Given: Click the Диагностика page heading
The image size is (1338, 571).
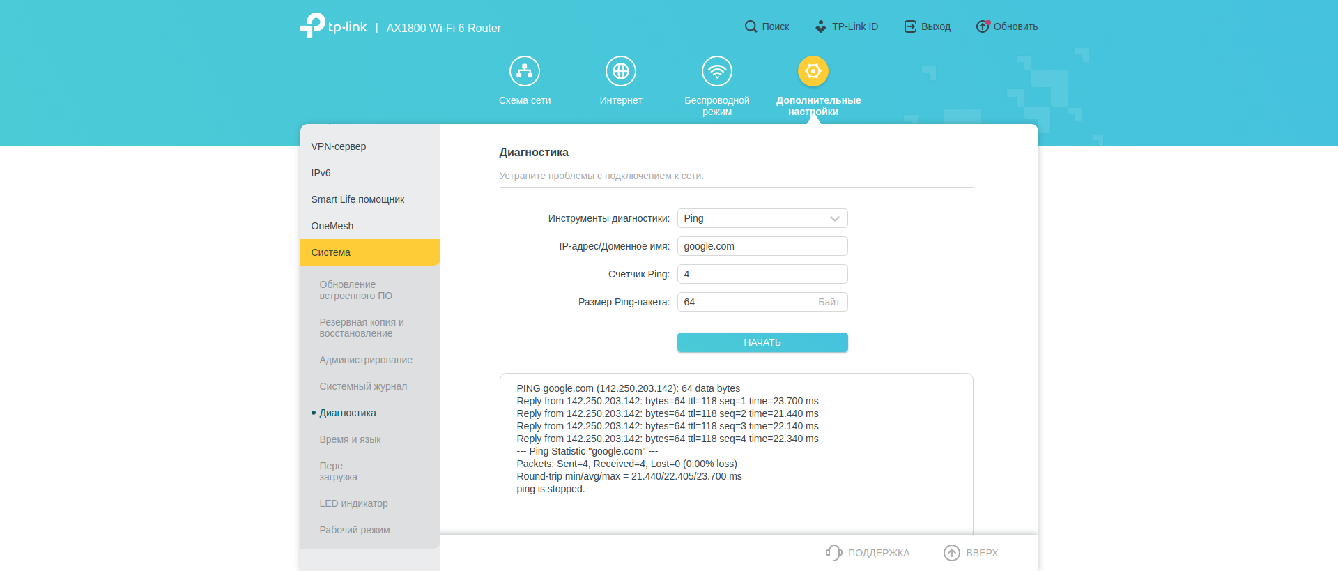Looking at the screenshot, I should (x=534, y=152).
